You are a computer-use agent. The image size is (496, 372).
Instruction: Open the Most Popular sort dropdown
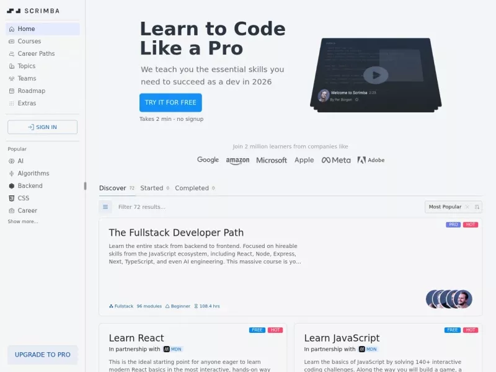point(445,207)
